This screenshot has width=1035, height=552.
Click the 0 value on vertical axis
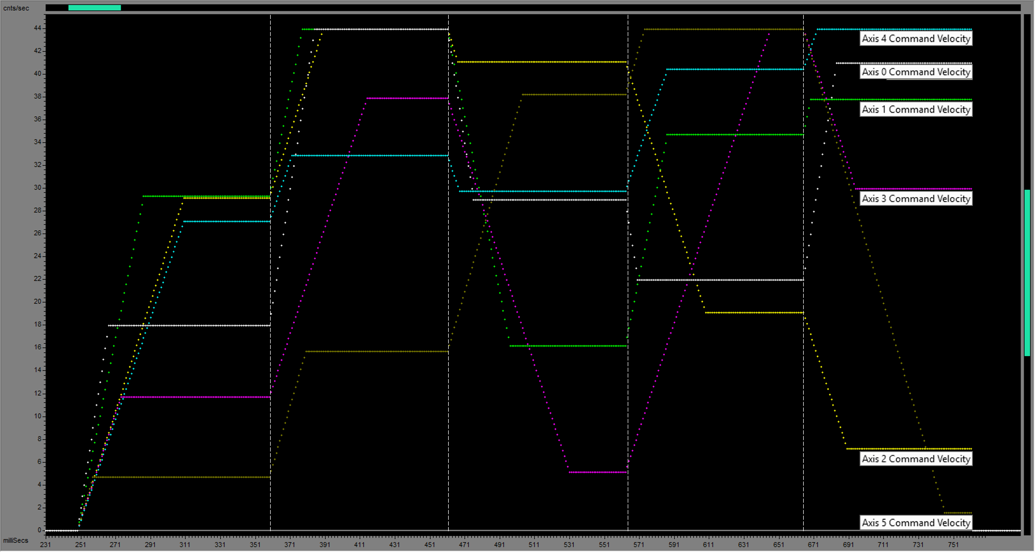(39, 530)
